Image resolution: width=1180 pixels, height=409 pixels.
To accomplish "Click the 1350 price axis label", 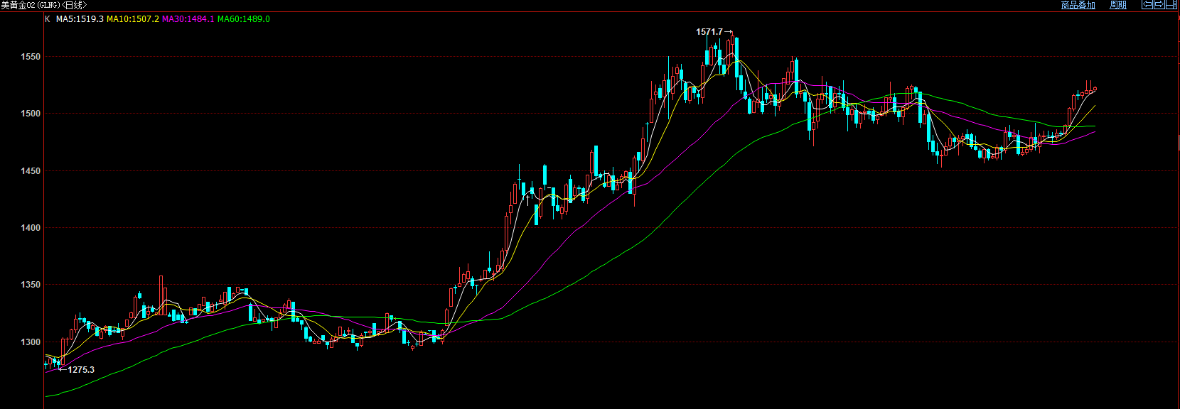I will [x=31, y=285].
